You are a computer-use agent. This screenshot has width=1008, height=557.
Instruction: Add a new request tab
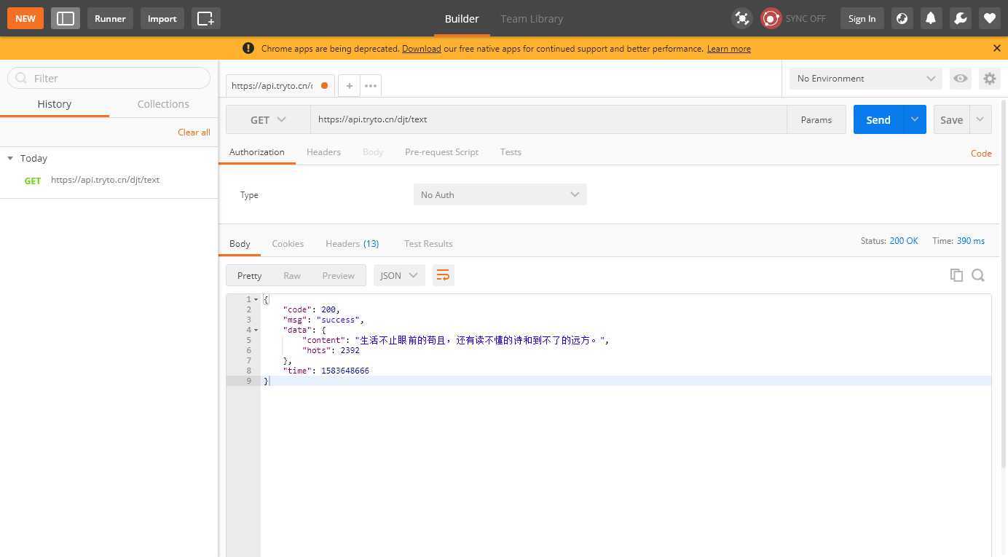coord(350,85)
